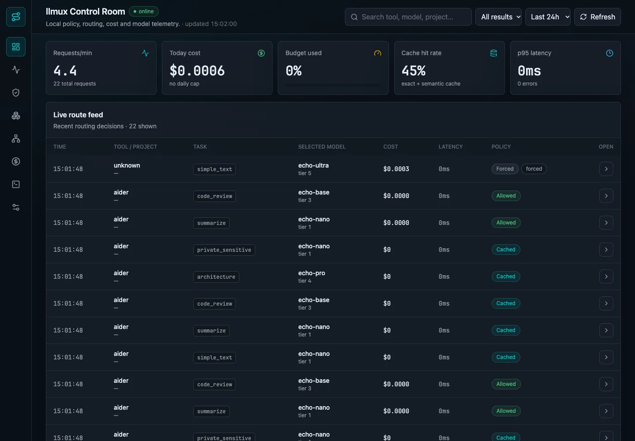Sort by the SELECTED MODEL column header
The image size is (635, 441).
tap(322, 147)
